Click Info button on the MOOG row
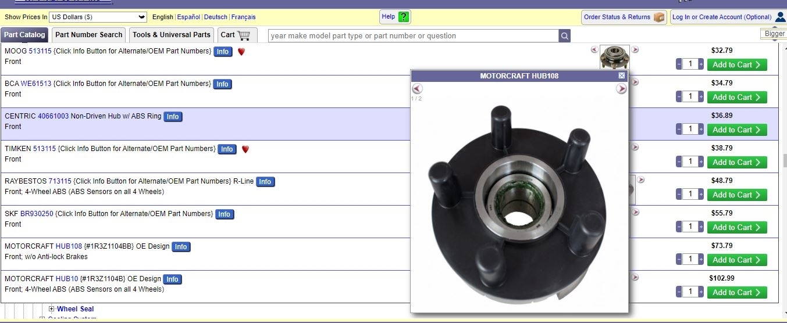Screen dimensions: 787x323 [x=223, y=52]
